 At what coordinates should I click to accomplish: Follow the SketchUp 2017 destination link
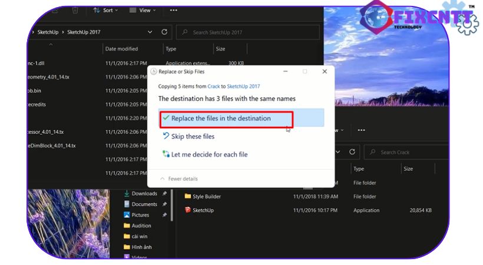[x=243, y=86]
